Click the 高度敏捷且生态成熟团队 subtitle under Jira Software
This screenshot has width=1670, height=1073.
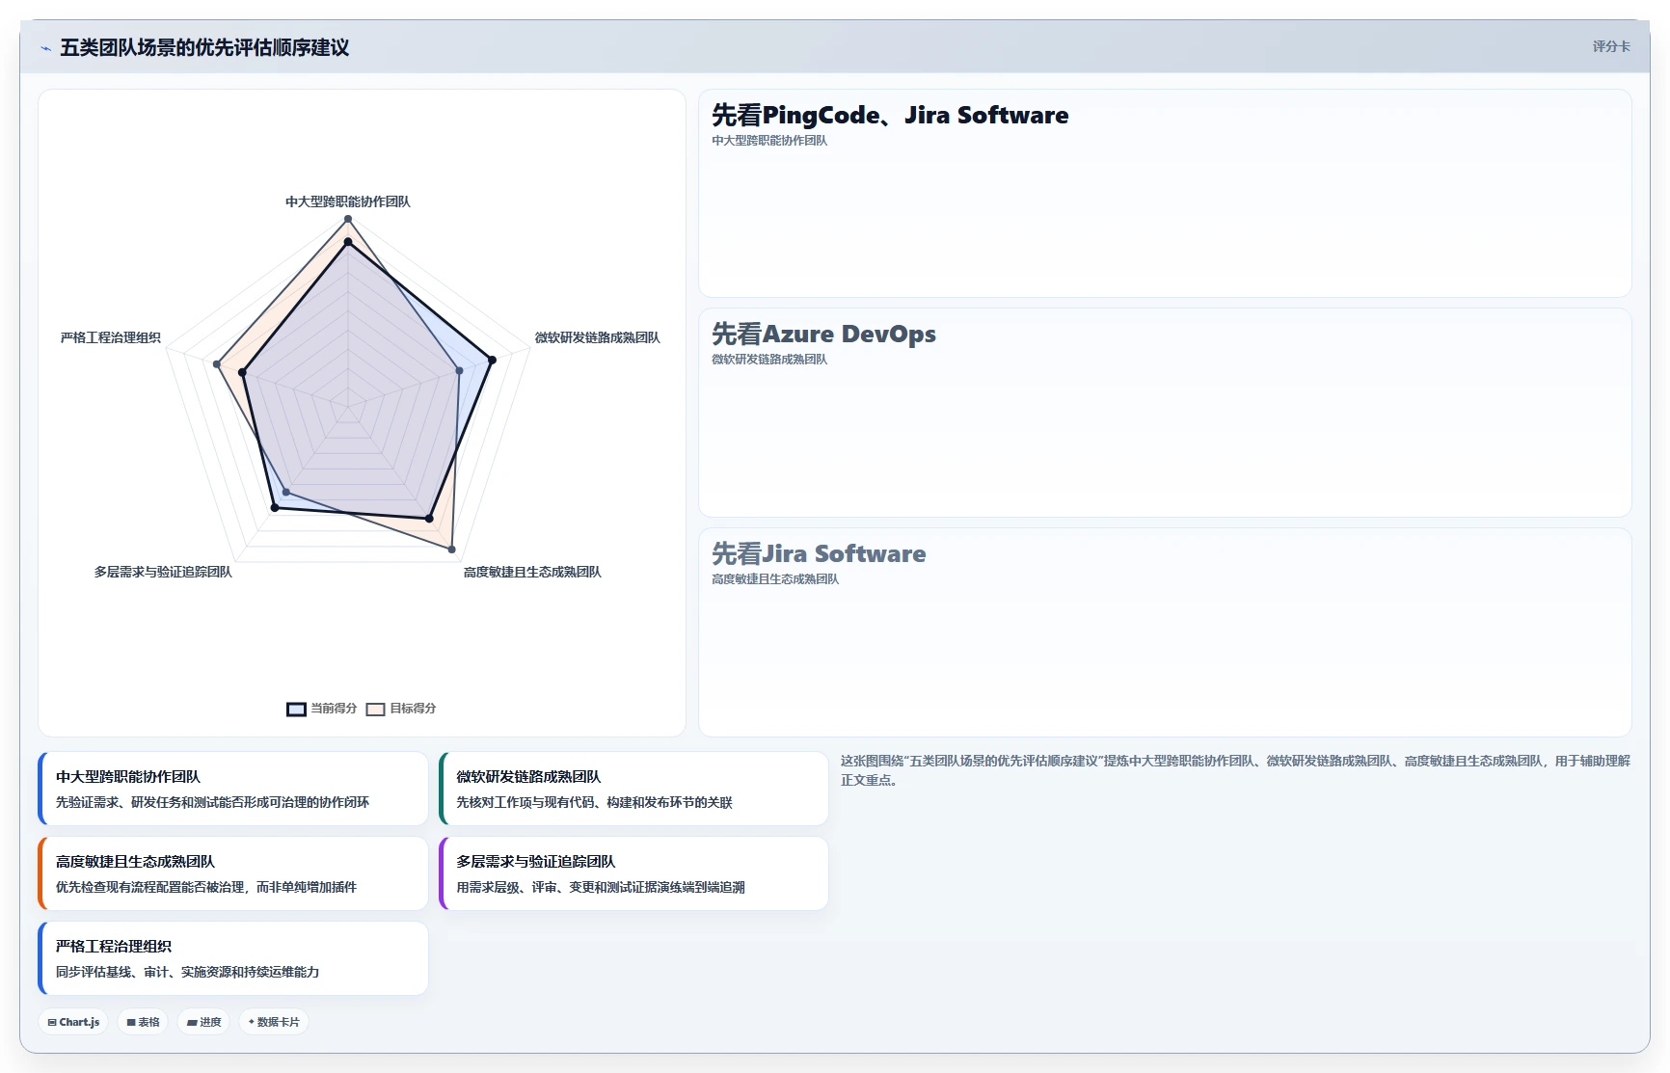click(x=775, y=579)
